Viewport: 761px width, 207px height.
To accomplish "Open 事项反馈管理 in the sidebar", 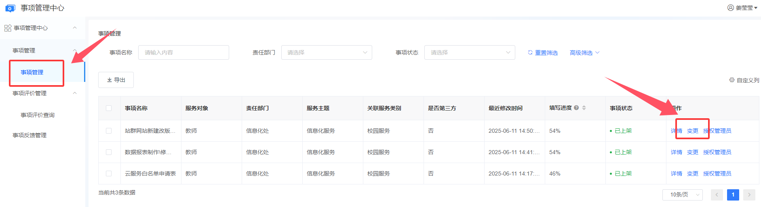I will [x=30, y=135].
